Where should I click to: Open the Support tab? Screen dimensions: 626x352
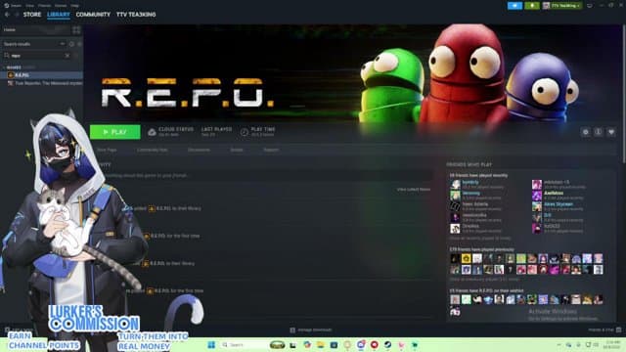coord(271,150)
